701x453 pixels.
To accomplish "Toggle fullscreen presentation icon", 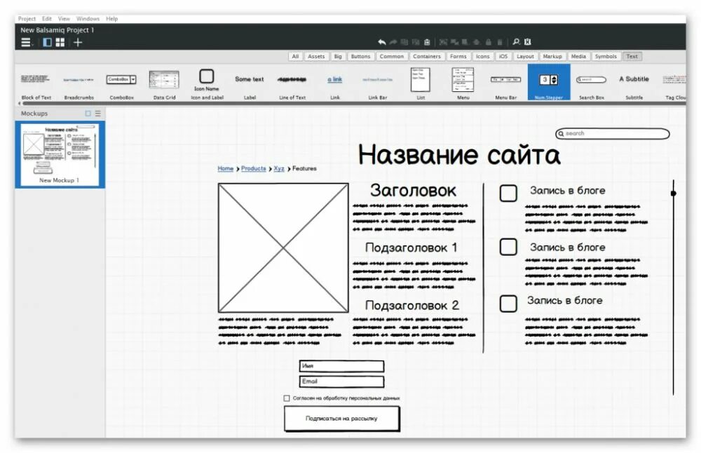I will (528, 41).
